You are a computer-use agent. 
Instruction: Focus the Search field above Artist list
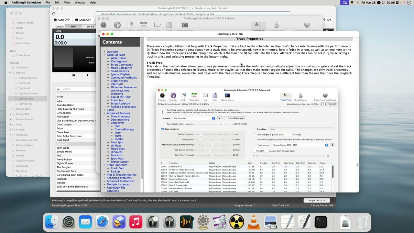tap(76, 89)
